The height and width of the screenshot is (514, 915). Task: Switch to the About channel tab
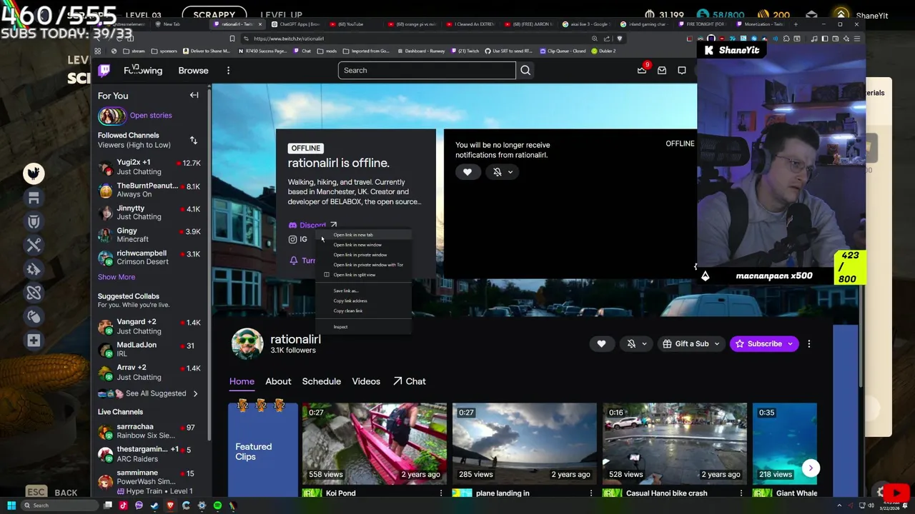pyautogui.click(x=278, y=381)
